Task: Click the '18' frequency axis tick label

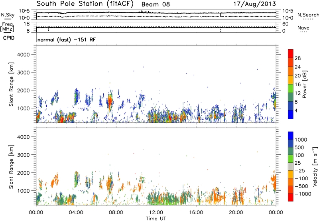Action: coord(27,24)
